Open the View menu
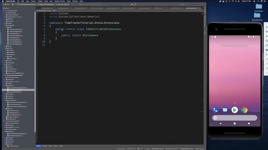 [x=27, y=1]
